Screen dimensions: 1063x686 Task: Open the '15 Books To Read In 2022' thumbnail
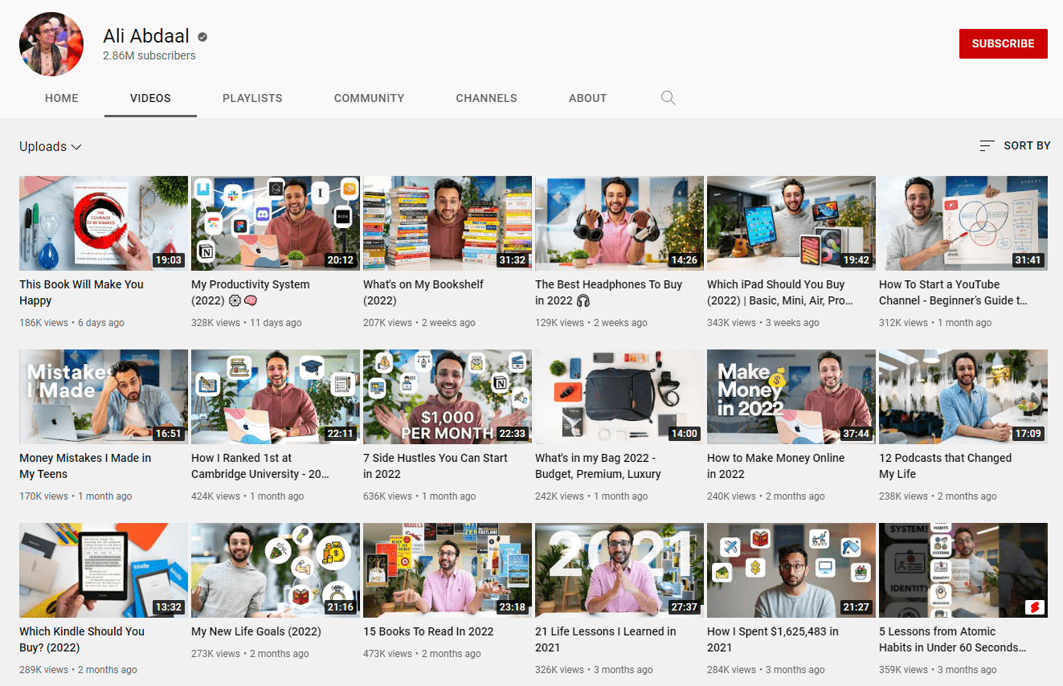point(448,570)
